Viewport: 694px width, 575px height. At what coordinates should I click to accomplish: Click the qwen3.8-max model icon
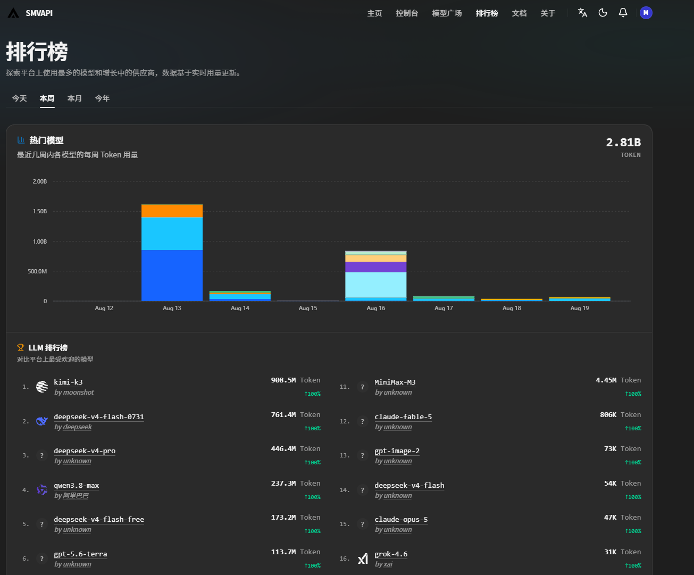pyautogui.click(x=42, y=490)
